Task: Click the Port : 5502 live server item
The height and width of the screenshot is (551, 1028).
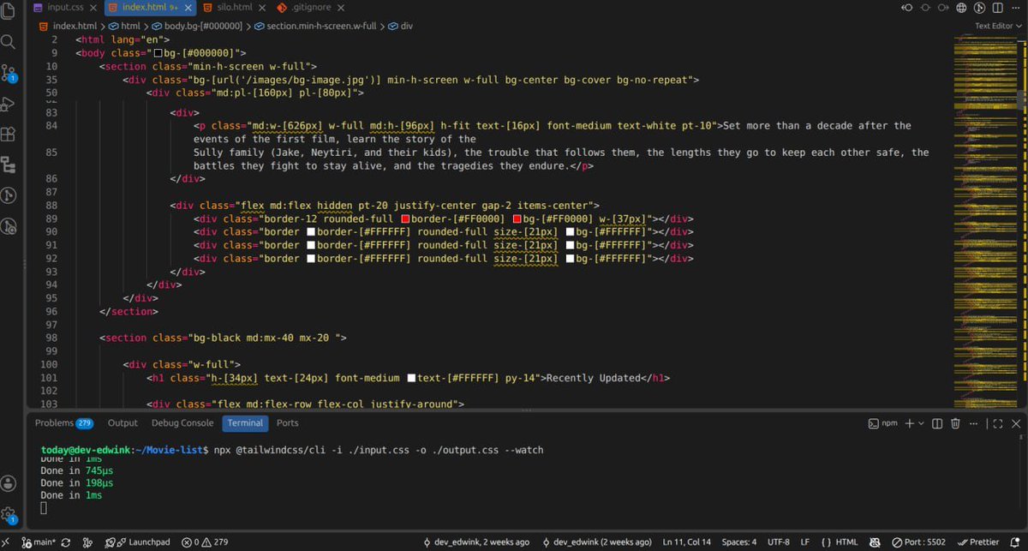Action: click(x=919, y=542)
